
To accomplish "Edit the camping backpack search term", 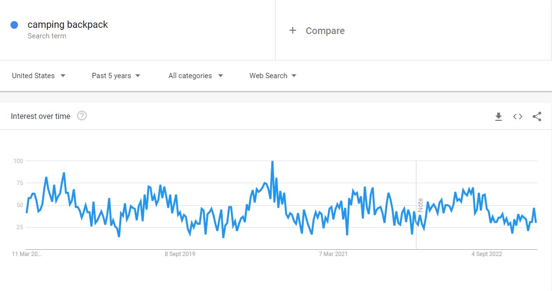I will (68, 25).
